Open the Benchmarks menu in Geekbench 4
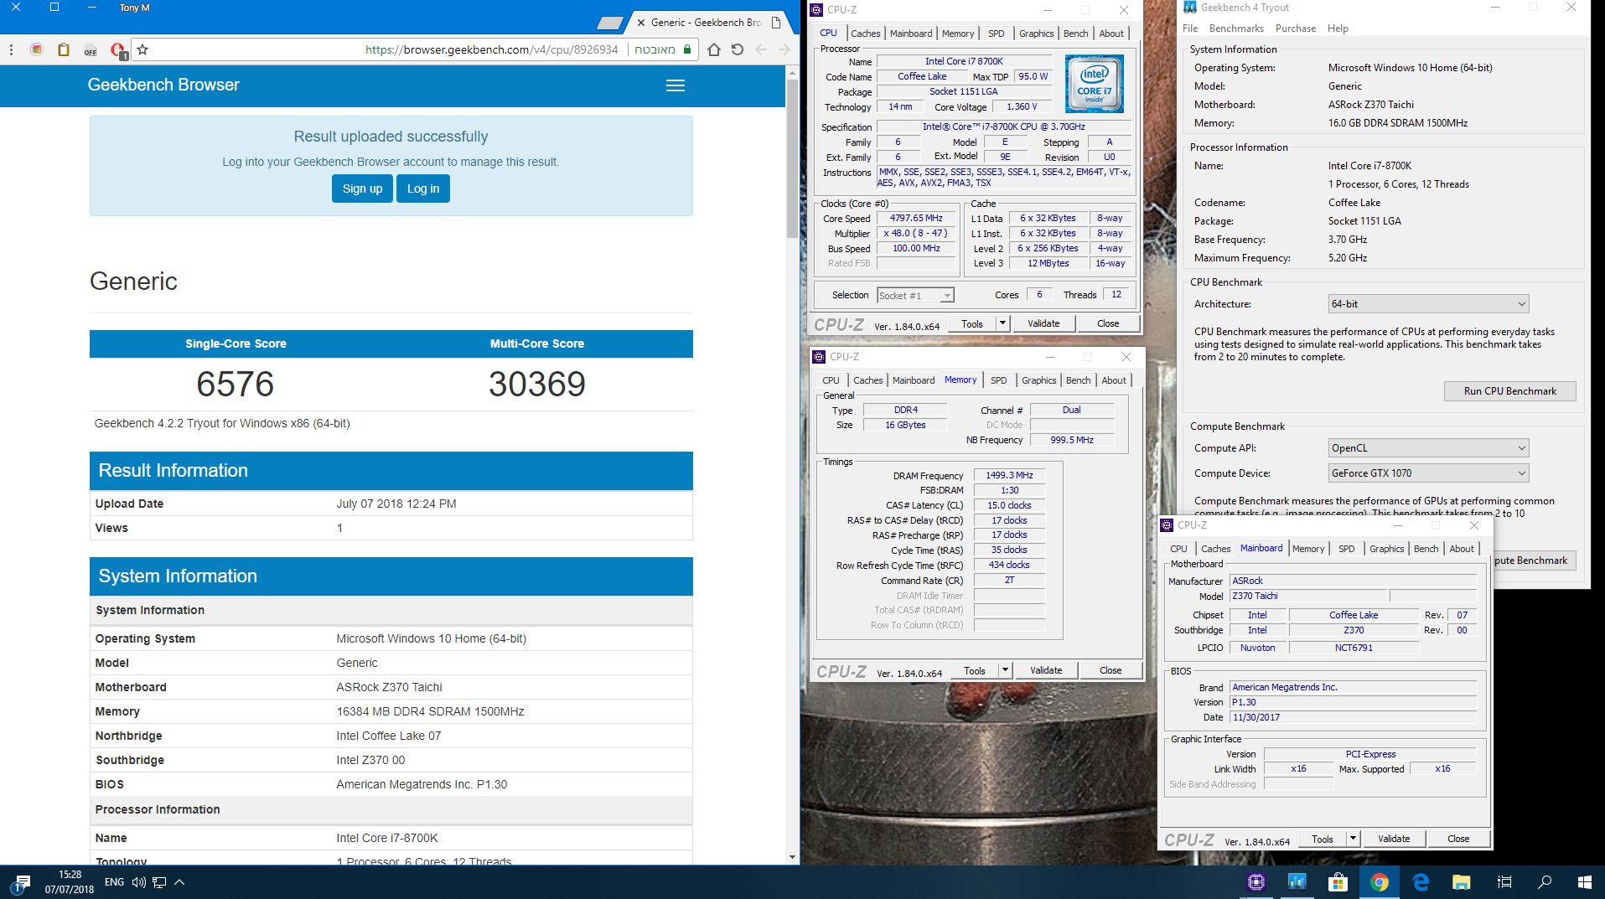 pyautogui.click(x=1236, y=28)
